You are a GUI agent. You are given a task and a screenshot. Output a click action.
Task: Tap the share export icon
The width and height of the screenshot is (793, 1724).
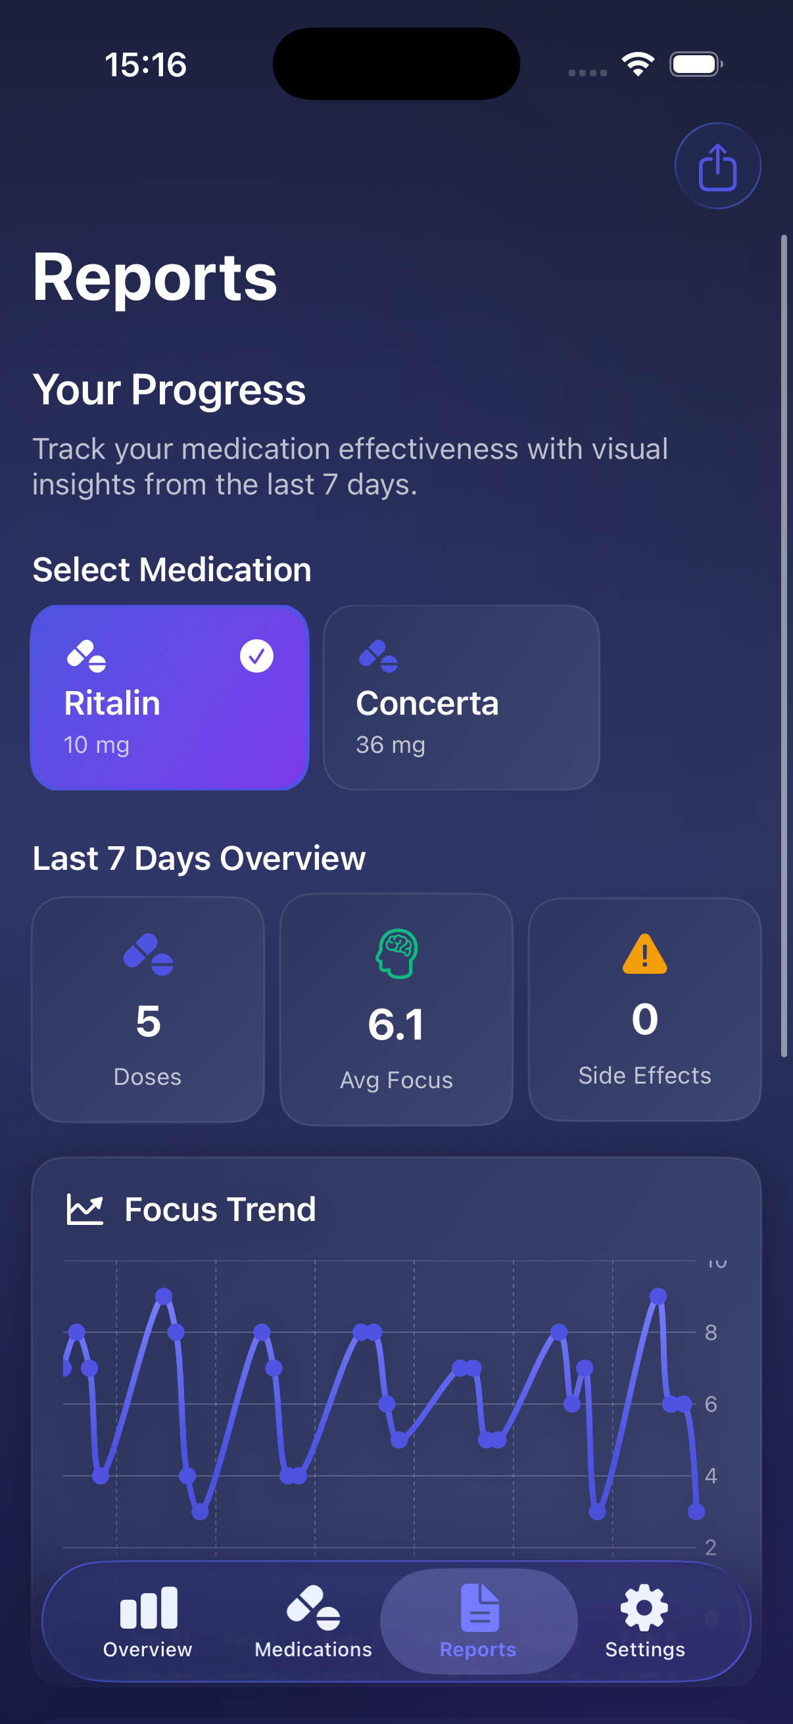coord(717,166)
